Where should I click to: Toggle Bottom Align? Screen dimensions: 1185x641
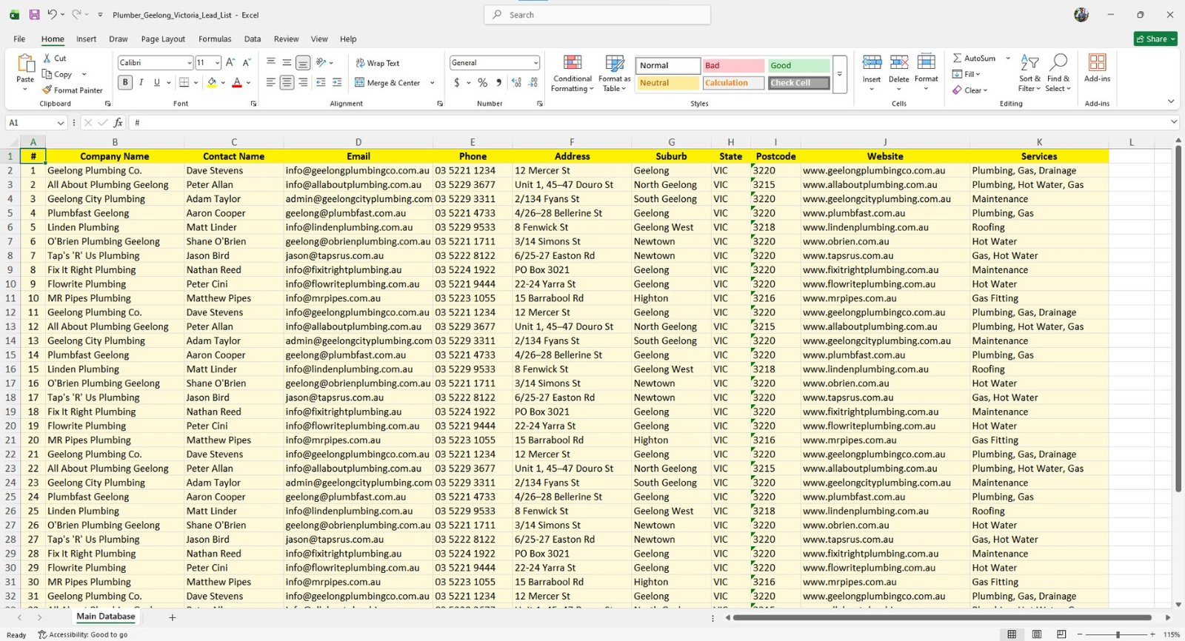tap(303, 63)
